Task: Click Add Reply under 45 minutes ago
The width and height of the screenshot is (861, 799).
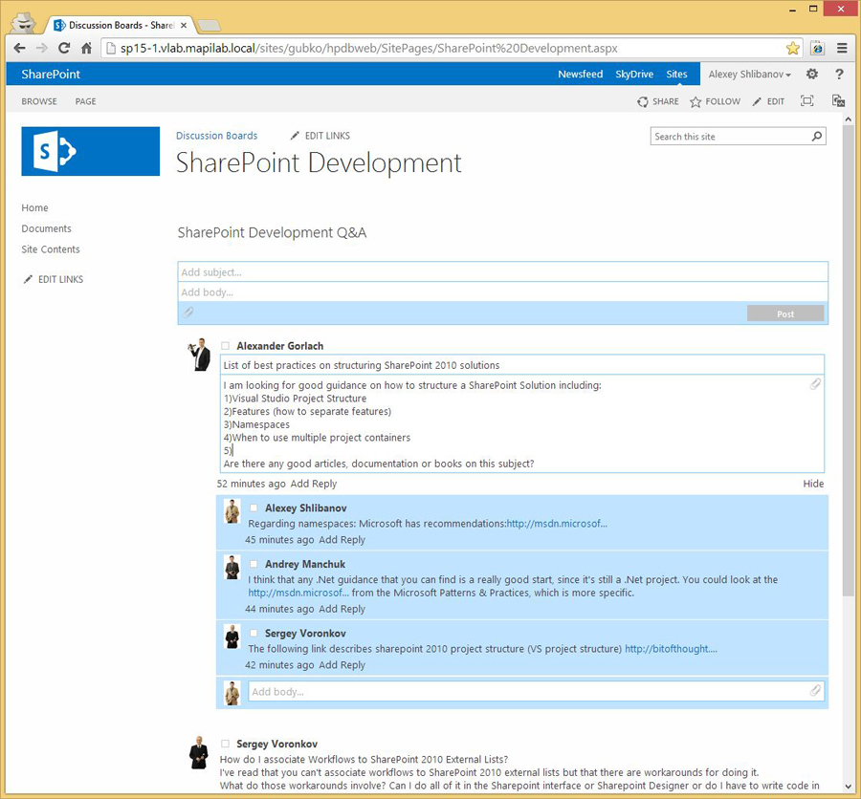Action: (x=342, y=539)
